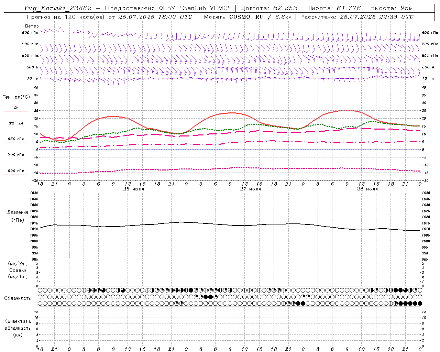Screen dimensions: 440x352
Task: Click the 2м temperature legend label
Action: point(16,107)
